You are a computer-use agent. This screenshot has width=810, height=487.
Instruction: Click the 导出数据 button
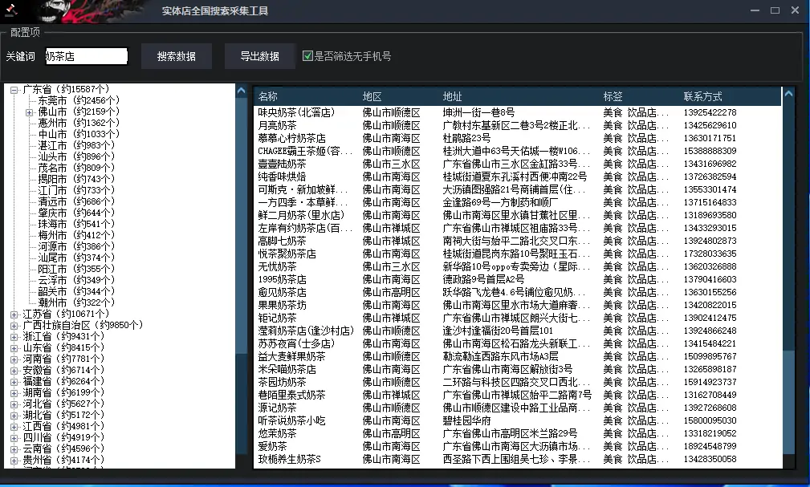[259, 56]
